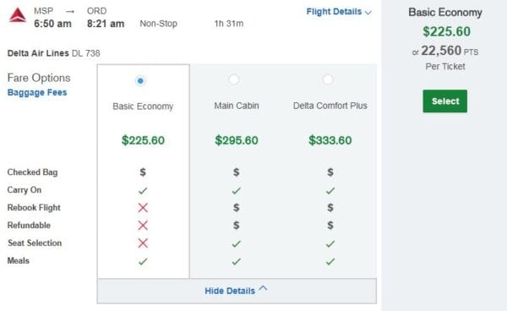Choose the Delta Comfort Plus radio button
The image size is (507, 311).
tap(328, 79)
